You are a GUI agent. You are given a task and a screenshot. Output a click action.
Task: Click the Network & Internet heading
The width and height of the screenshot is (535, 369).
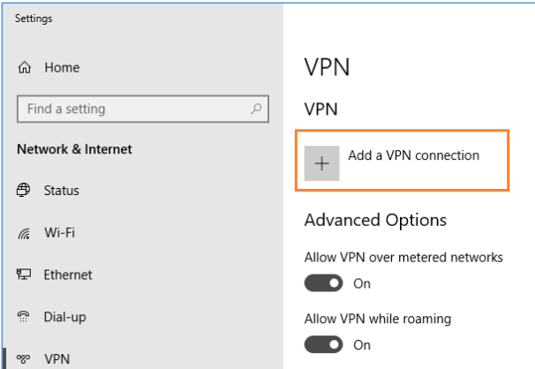pos(74,149)
